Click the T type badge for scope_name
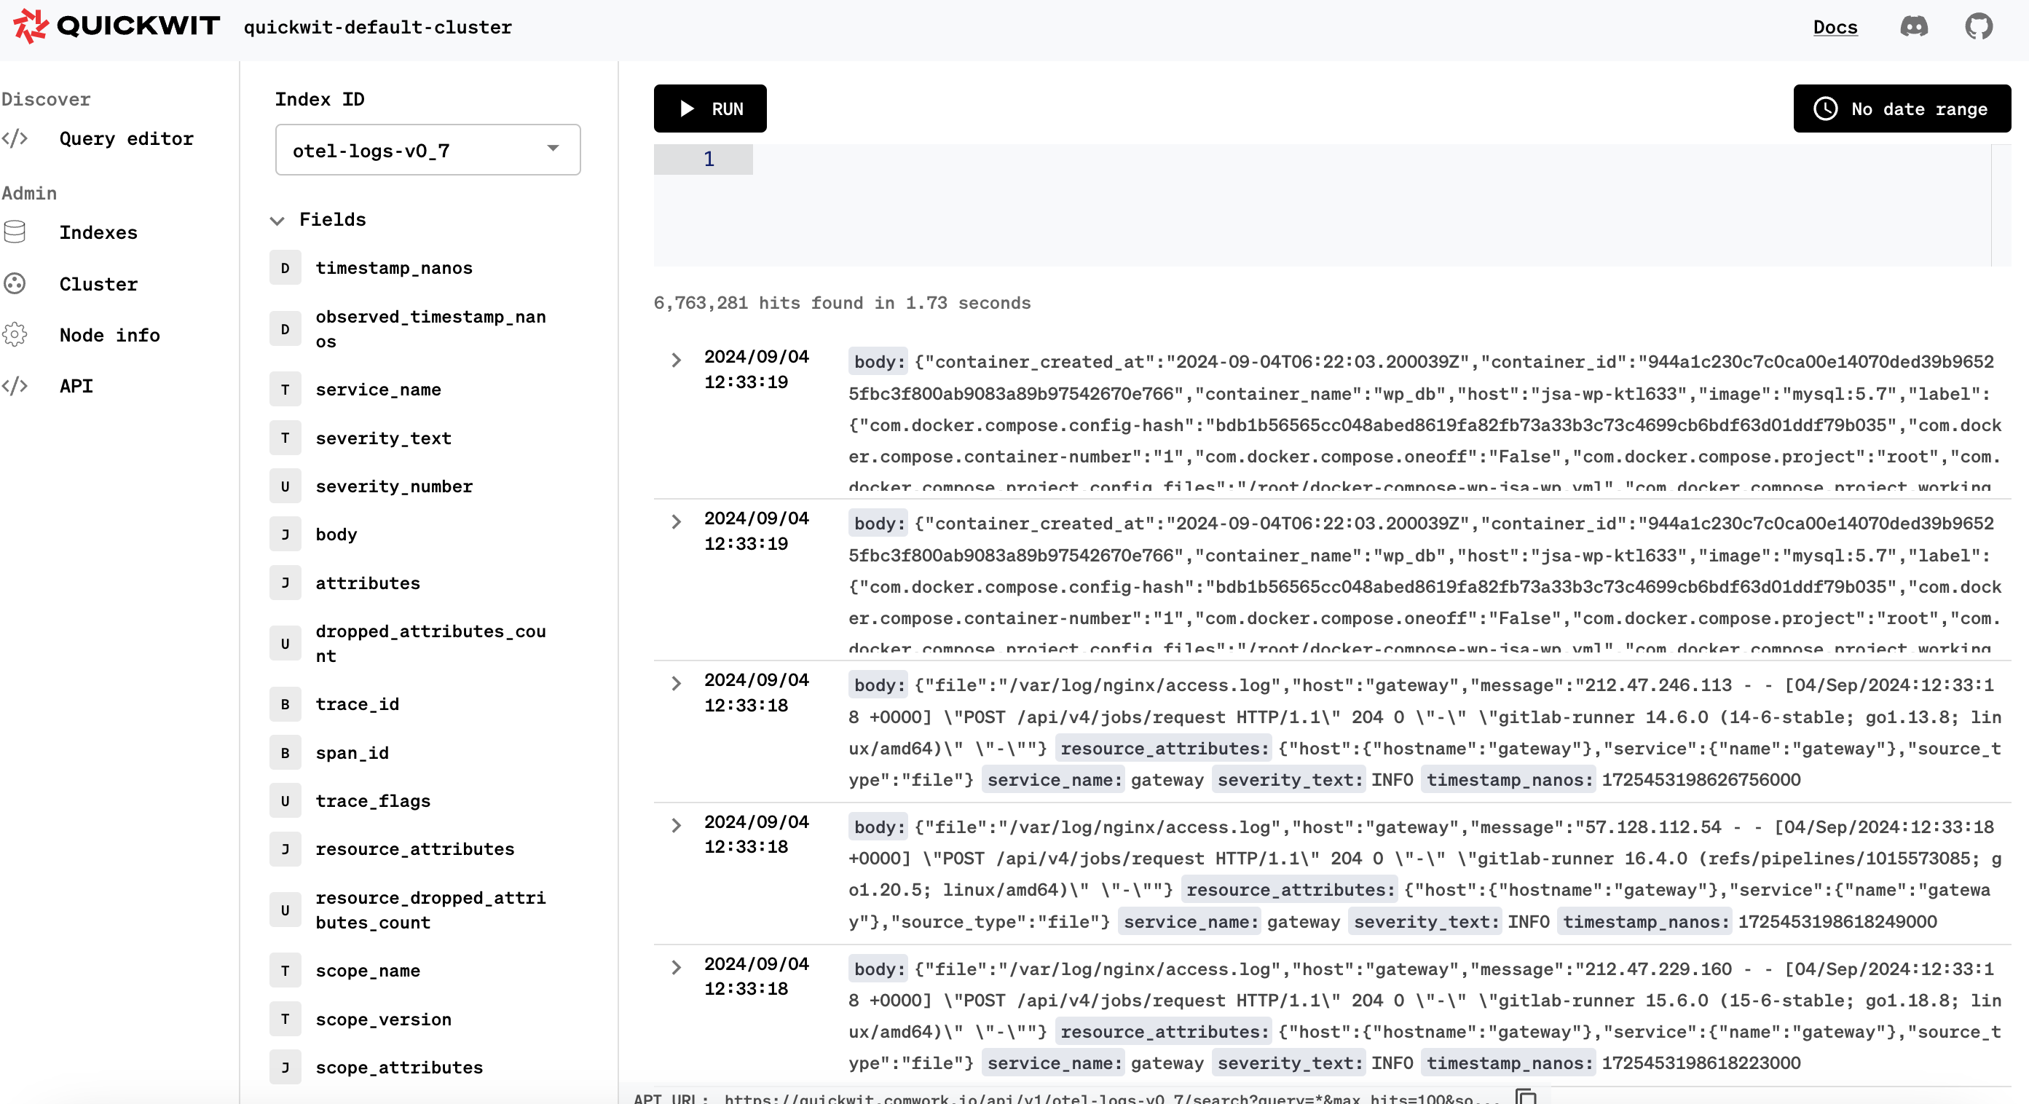The width and height of the screenshot is (2029, 1104). pos(285,971)
